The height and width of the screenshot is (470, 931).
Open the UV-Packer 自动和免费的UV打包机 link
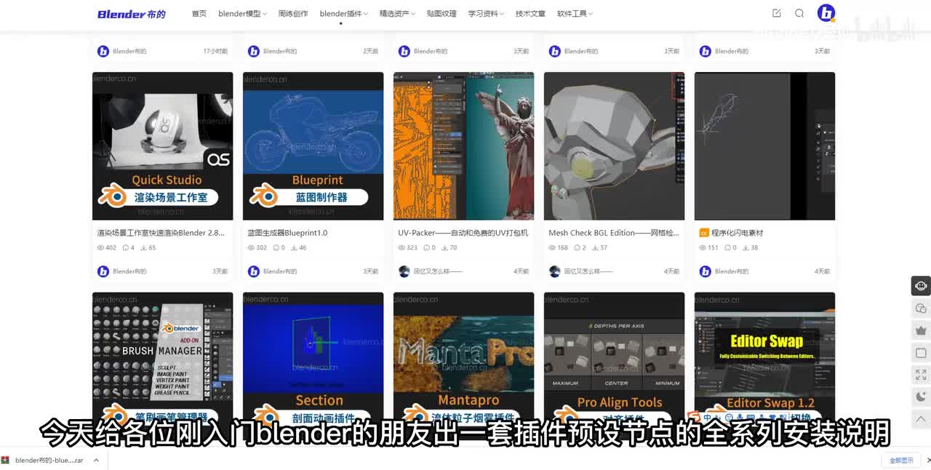pos(463,233)
